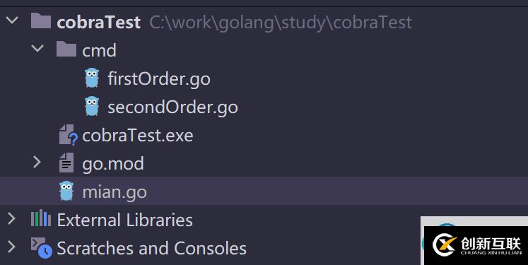The width and height of the screenshot is (528, 265).
Task: Click the unknown-file icon of cobraTest.exe
Action: click(x=69, y=135)
